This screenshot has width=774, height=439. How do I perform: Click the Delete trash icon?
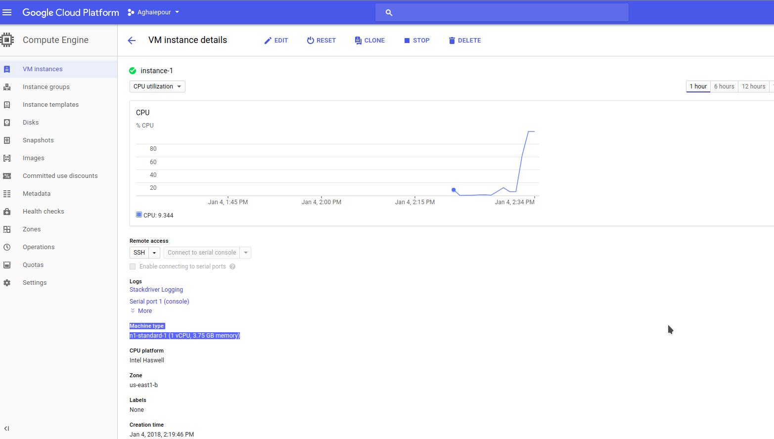[x=452, y=41]
